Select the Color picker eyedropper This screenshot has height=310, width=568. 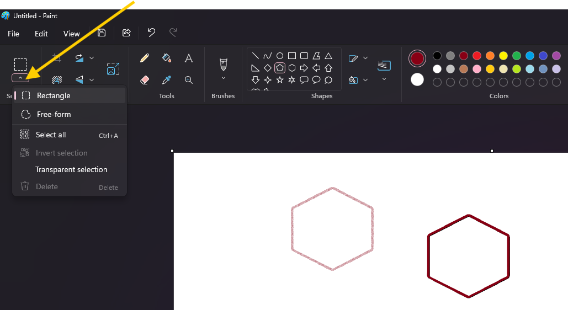[166, 79]
